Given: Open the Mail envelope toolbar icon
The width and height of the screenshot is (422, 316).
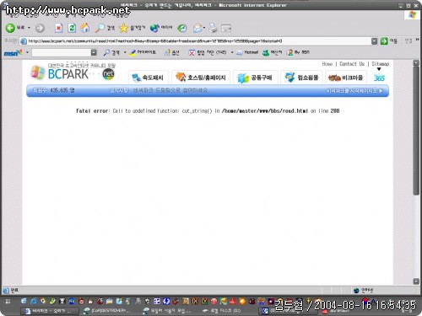Looking at the screenshot, I should [197, 28].
